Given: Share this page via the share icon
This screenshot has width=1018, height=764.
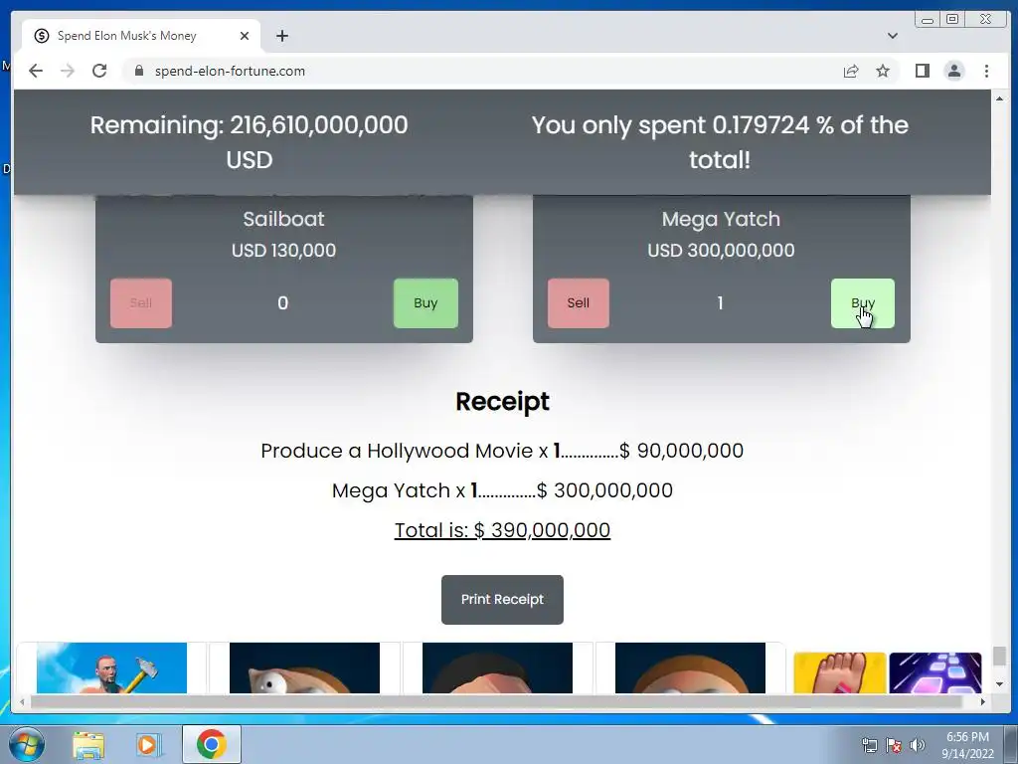Looking at the screenshot, I should point(851,71).
